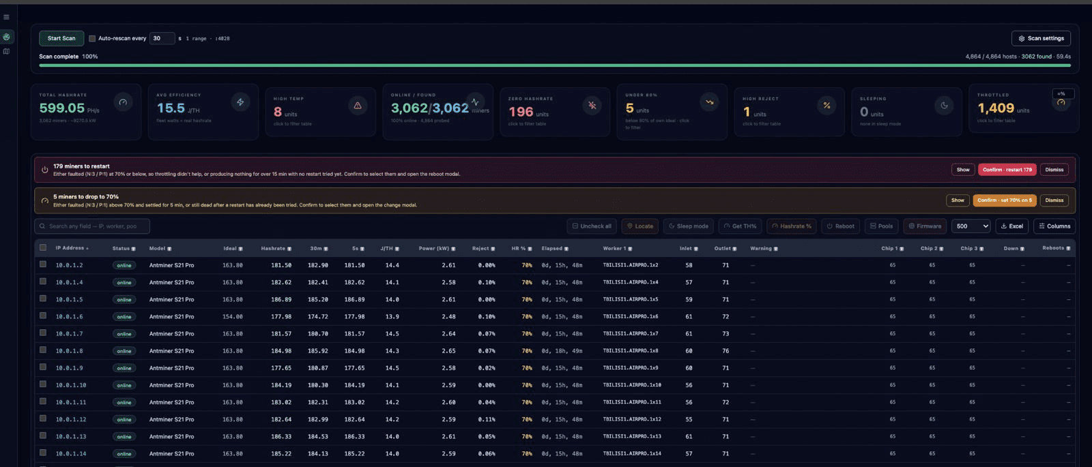Viewport: 1092px width, 467px height.
Task: Check the row checkbox for 10.0.1.10
Action: (43, 385)
